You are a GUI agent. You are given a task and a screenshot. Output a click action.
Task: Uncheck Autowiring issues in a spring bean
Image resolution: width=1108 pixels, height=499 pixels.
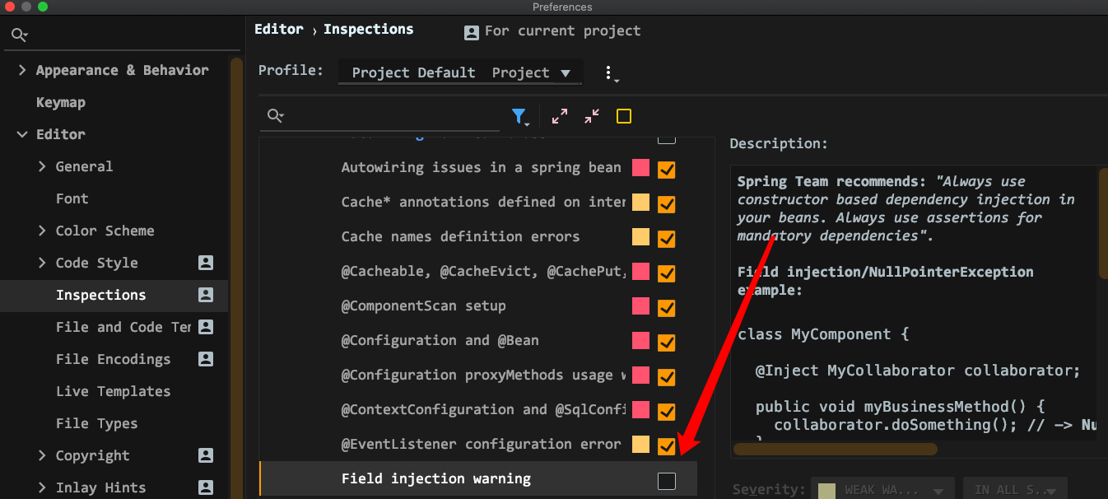pos(667,170)
